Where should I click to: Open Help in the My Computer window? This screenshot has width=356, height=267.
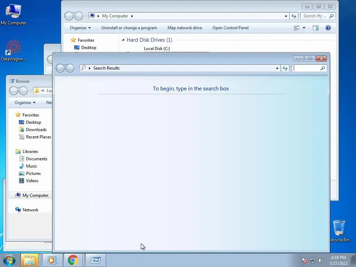(328, 28)
